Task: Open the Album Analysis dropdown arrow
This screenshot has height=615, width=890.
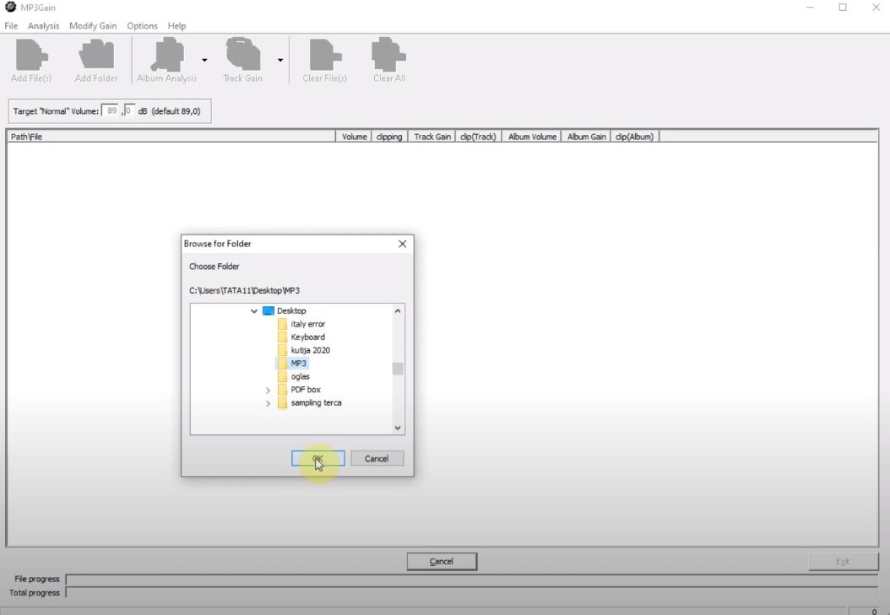Action: click(x=204, y=60)
